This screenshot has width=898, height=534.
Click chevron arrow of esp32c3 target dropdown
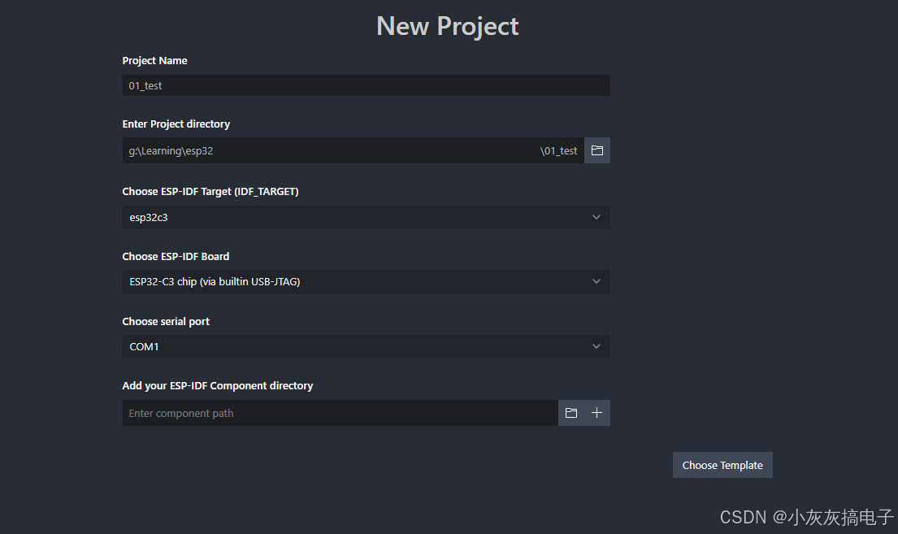click(596, 217)
